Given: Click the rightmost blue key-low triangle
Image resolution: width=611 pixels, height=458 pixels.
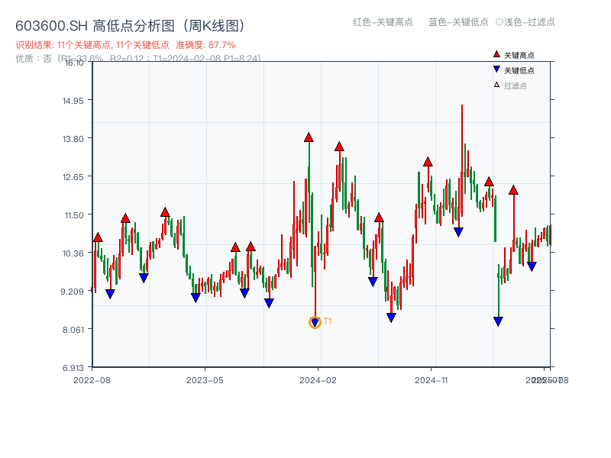Looking at the screenshot, I should tap(532, 266).
